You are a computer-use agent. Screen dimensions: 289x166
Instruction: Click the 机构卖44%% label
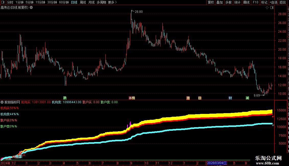(9, 114)
